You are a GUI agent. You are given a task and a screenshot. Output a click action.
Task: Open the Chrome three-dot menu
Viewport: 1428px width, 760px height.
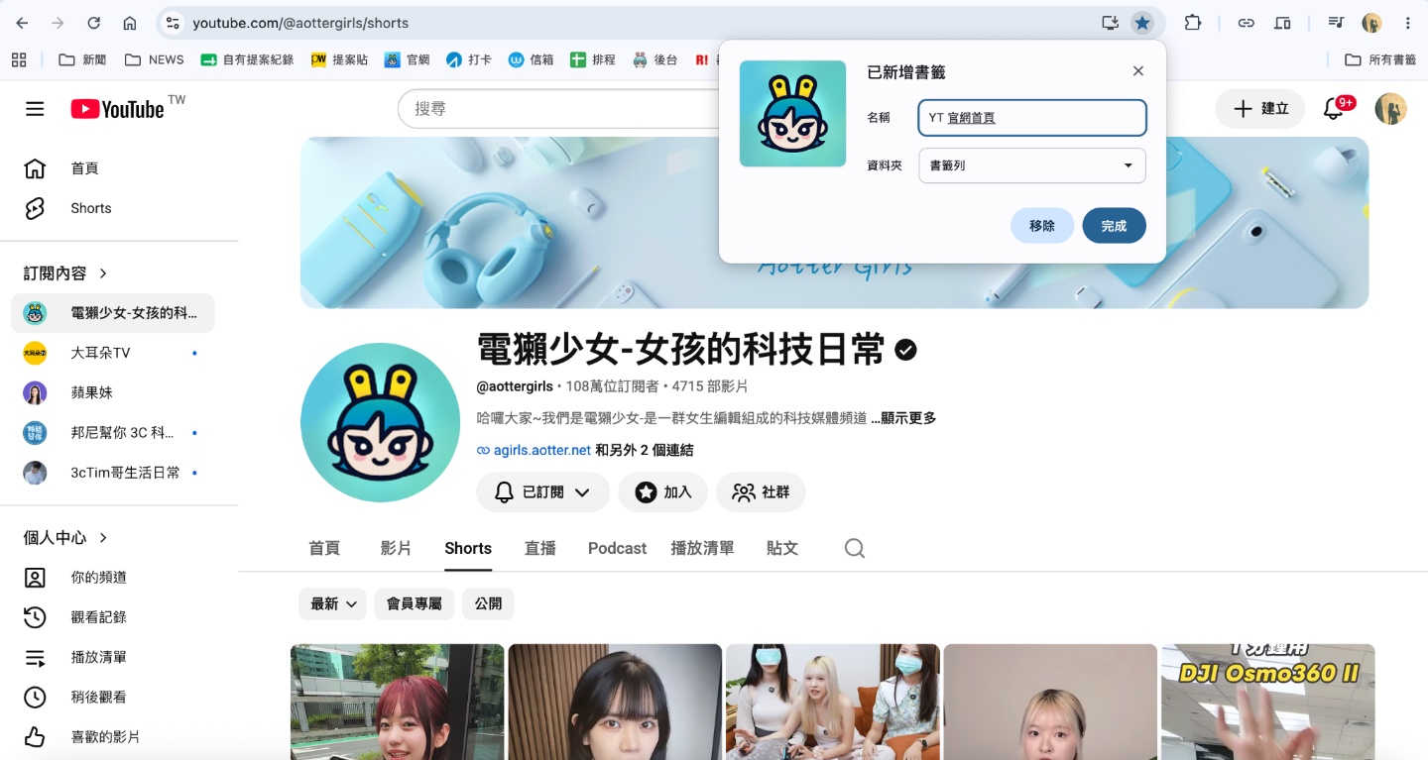[1407, 23]
